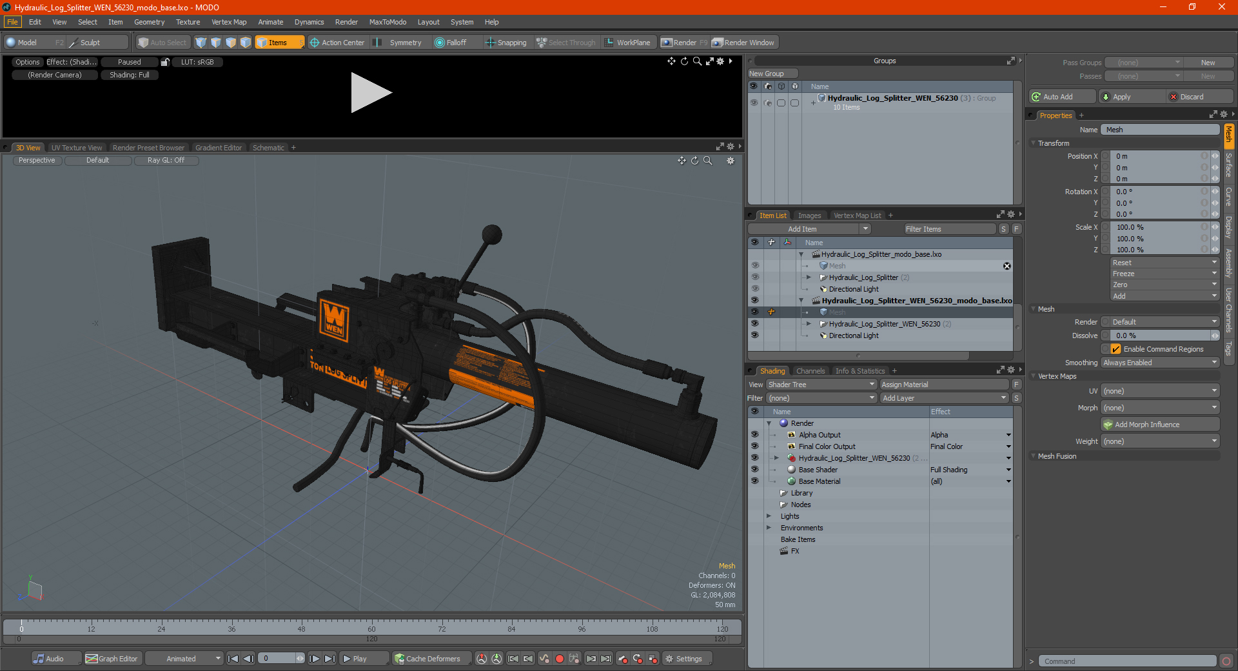Open timeline Settings
The image size is (1238, 671).
tap(687, 659)
